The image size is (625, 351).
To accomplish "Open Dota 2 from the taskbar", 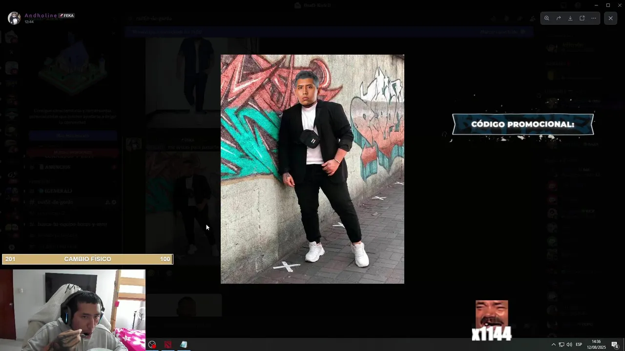I will 168,345.
